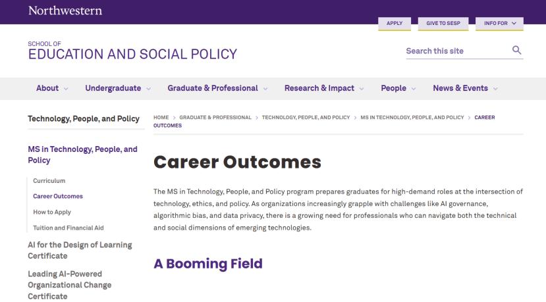The width and height of the screenshot is (546, 302).
Task: Open the Research & Impact menu
Action: (319, 88)
